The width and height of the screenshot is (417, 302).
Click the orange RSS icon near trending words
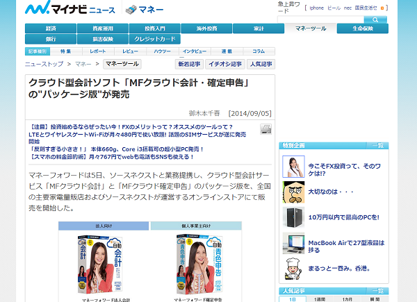(x=382, y=8)
